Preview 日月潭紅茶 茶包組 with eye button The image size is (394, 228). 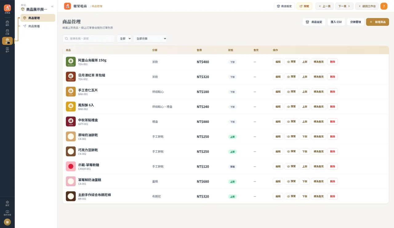point(291,77)
